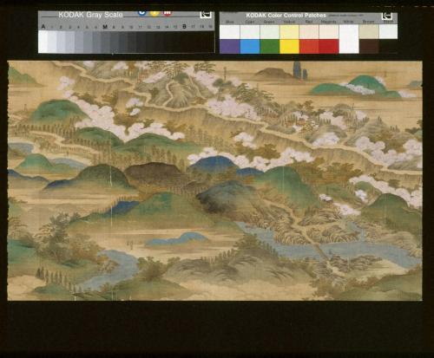Click the letter "M" on the gray scale
The image size is (434, 358).
pyautogui.click(x=105, y=27)
